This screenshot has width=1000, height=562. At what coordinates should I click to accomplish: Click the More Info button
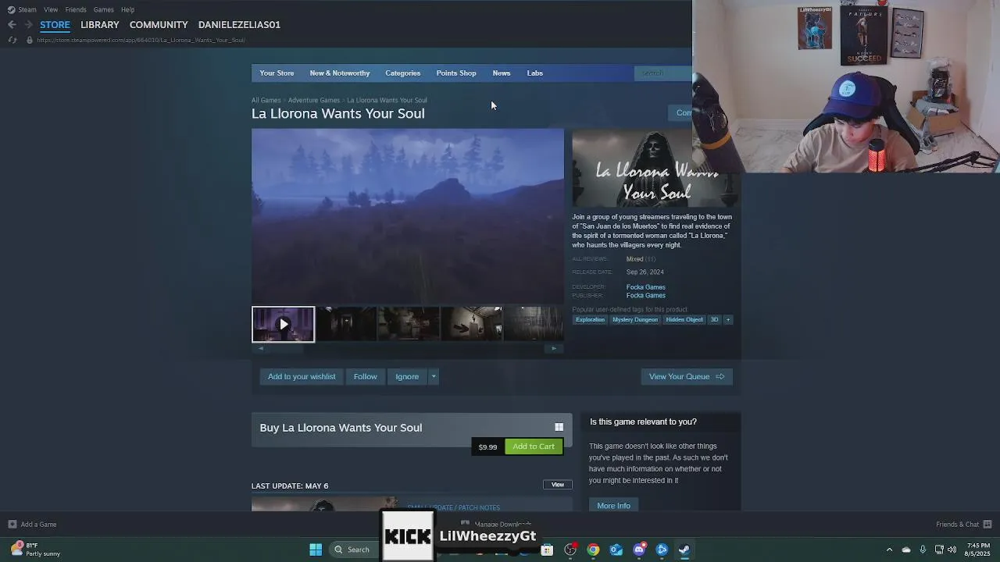[613, 506]
